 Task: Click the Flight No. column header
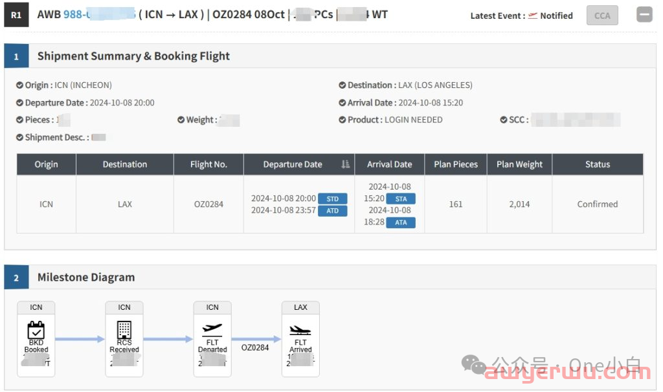pyautogui.click(x=208, y=164)
